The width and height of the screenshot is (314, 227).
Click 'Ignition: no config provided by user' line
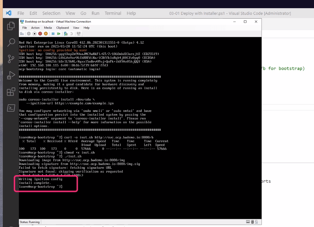53,50
